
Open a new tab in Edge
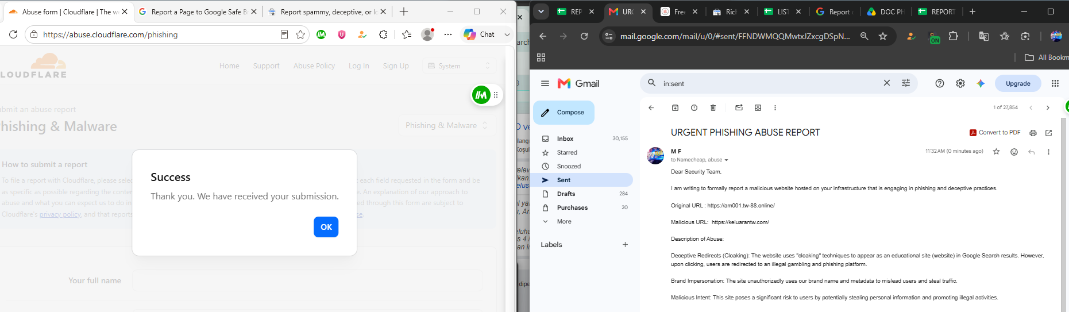(404, 11)
